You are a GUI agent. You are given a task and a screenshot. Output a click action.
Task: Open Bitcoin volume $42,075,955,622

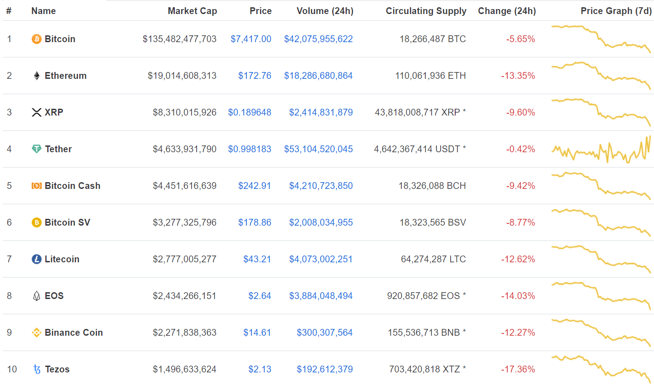click(x=318, y=39)
